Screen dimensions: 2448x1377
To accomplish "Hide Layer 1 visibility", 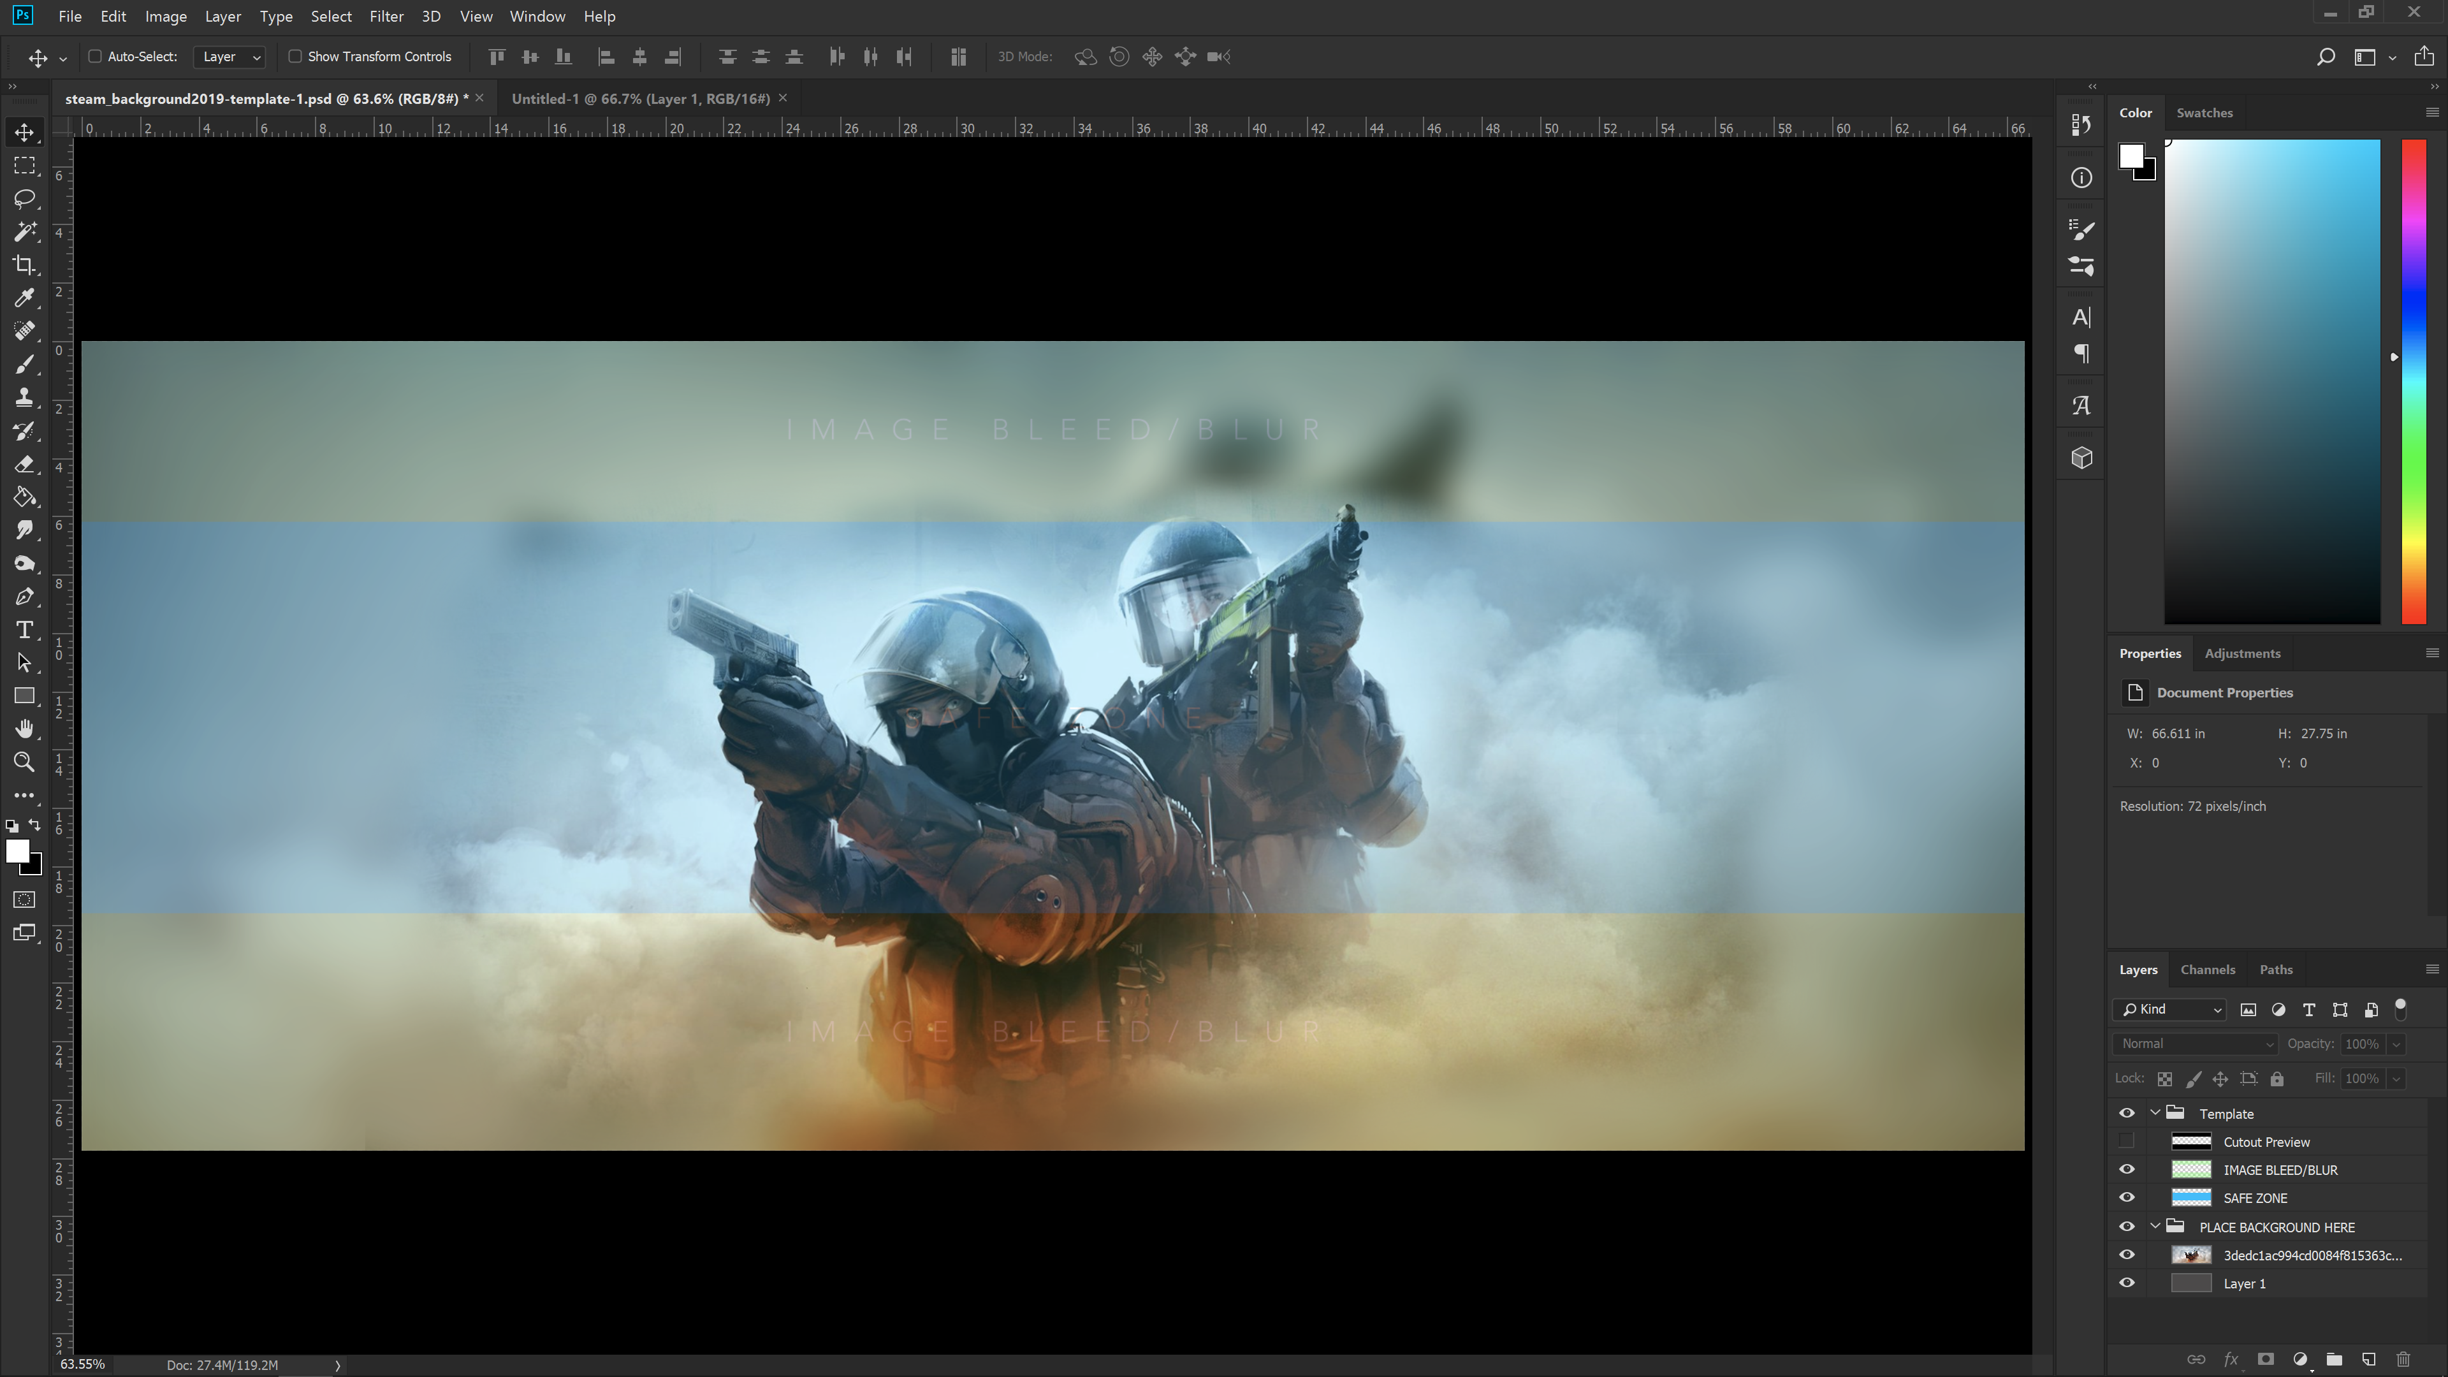I will [x=2127, y=1283].
